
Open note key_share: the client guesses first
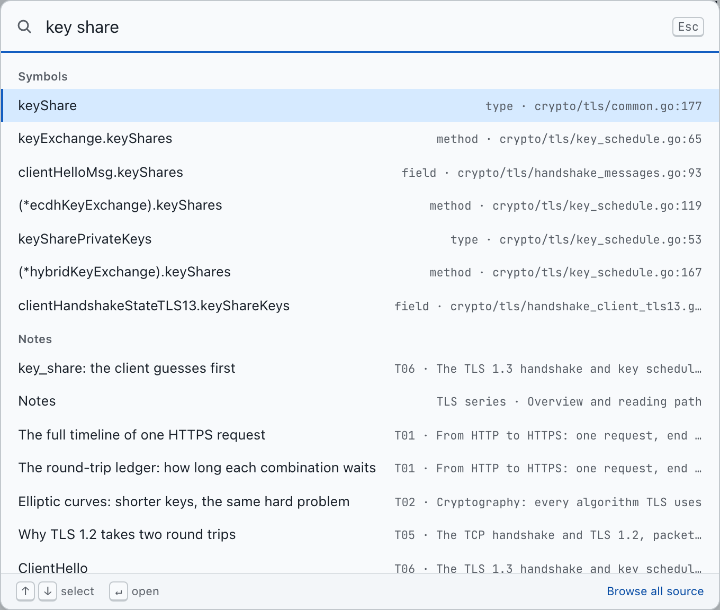(x=360, y=368)
